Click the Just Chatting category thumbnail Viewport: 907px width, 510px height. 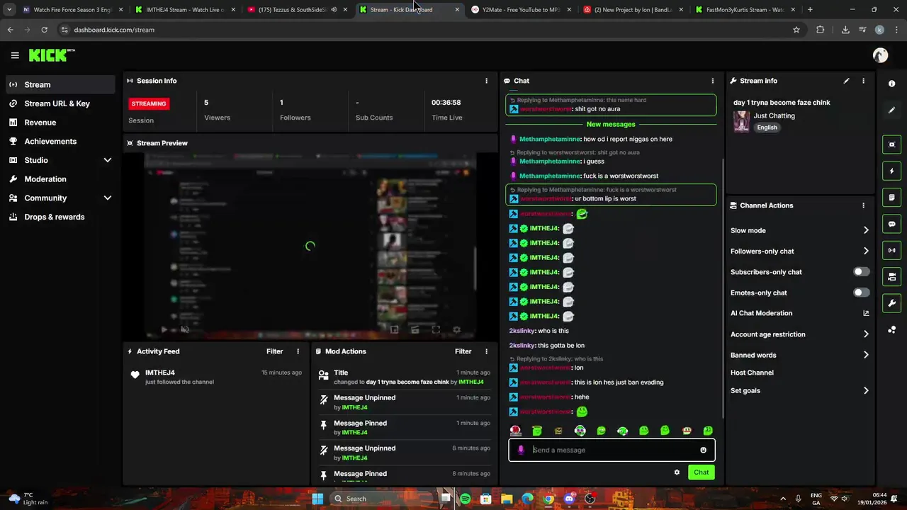[x=741, y=121]
